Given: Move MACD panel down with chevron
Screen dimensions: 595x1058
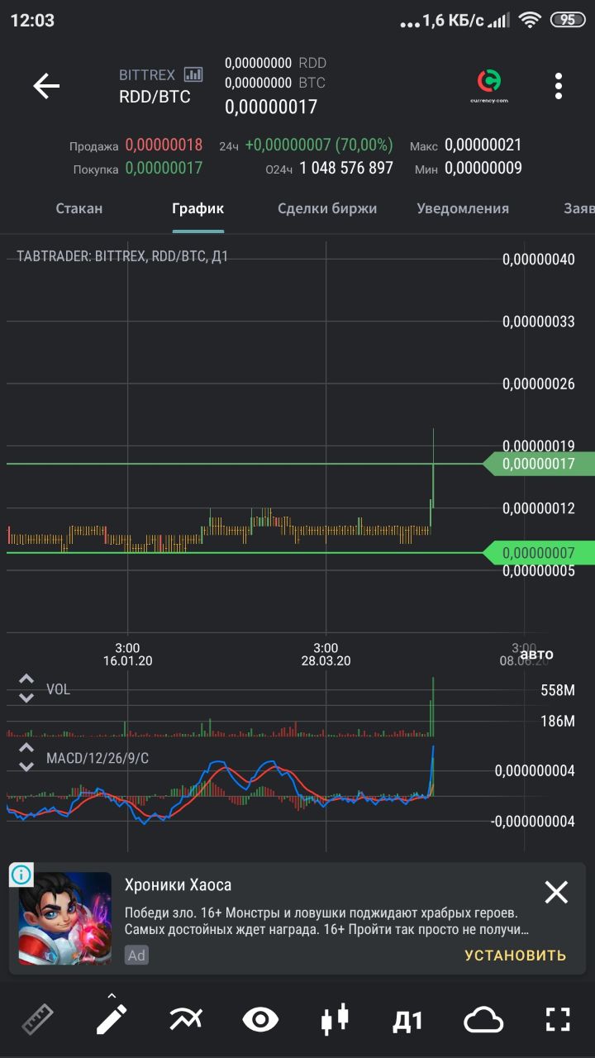Looking at the screenshot, I should (26, 766).
